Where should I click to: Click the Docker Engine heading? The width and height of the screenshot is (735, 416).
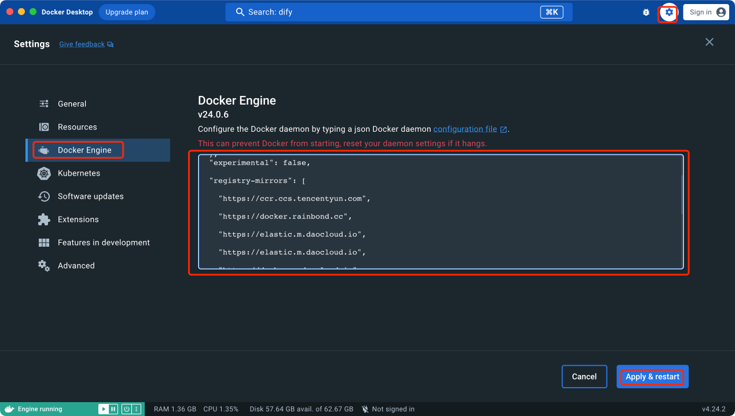[x=237, y=101]
